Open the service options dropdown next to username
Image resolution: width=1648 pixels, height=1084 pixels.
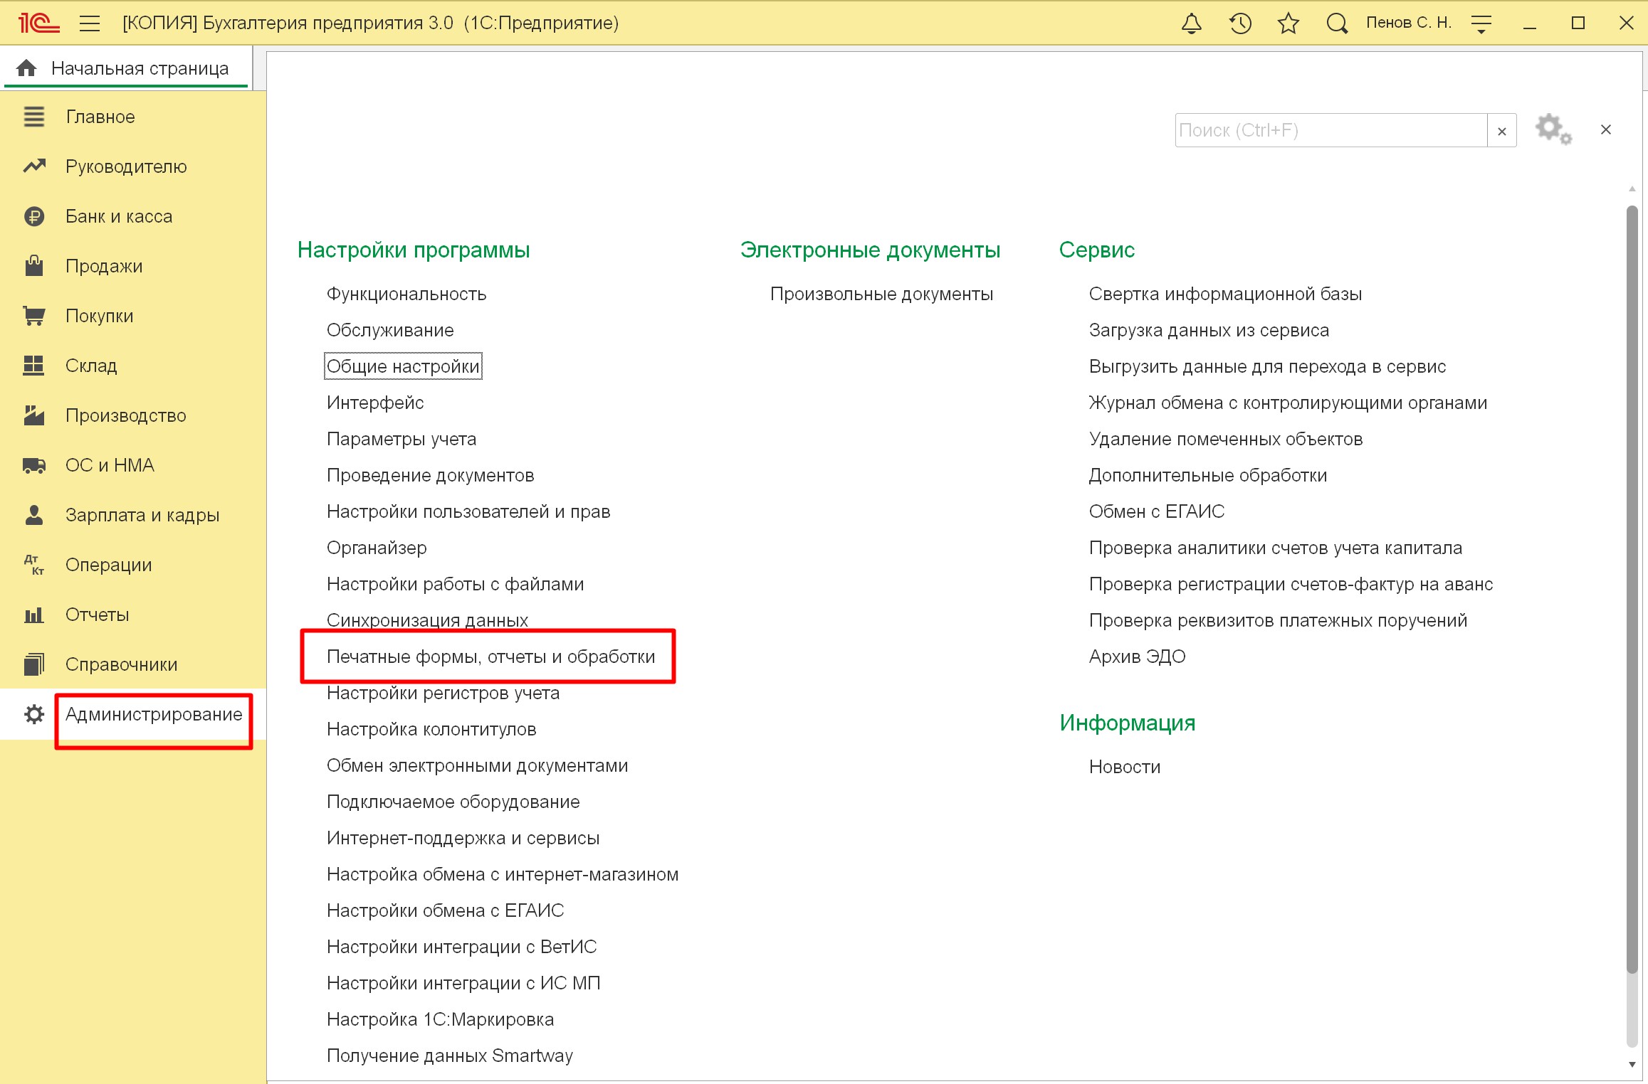tap(1481, 23)
